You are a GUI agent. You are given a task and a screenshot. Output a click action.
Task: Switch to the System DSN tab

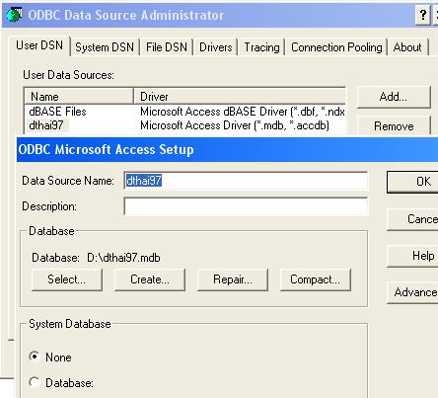click(105, 47)
